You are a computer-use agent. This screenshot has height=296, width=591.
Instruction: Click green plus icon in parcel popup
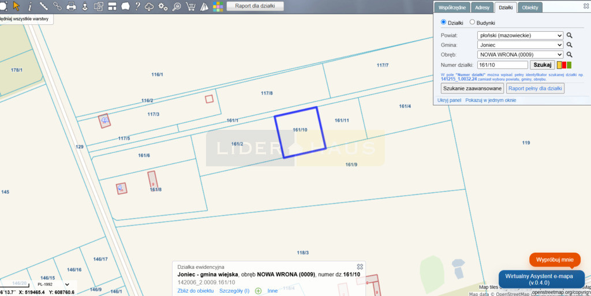point(258,291)
